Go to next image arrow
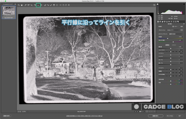The height and width of the screenshot is (119, 186). (137, 111)
